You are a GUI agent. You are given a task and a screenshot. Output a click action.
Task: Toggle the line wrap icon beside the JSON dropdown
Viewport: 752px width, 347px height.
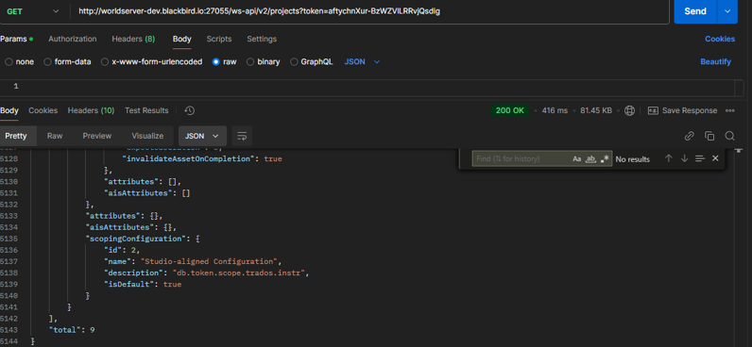click(242, 136)
